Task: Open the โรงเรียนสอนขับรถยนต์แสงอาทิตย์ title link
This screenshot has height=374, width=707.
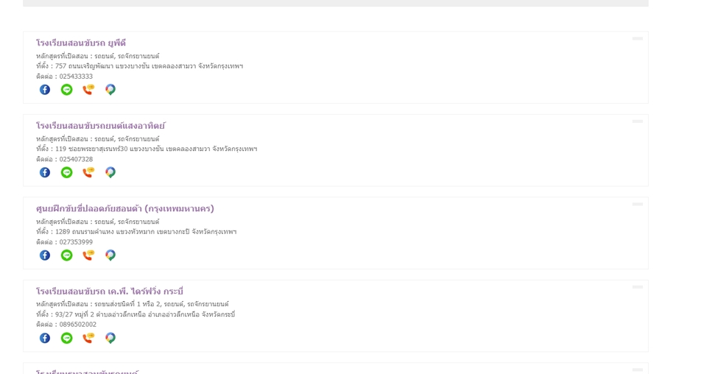Action: (x=101, y=126)
